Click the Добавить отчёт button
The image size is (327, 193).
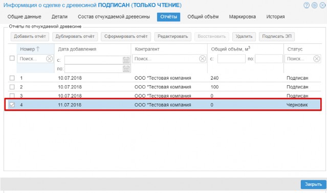pyautogui.click(x=30, y=36)
